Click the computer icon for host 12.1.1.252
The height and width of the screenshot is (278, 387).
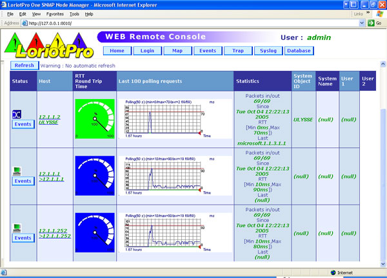tap(17, 228)
